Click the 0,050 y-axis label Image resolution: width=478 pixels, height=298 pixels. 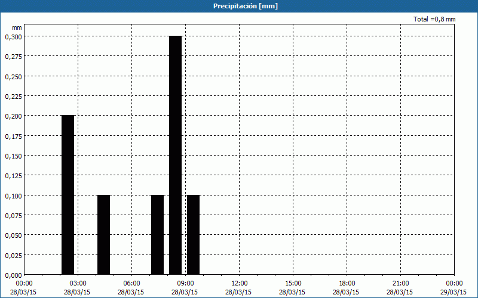tap(13, 235)
